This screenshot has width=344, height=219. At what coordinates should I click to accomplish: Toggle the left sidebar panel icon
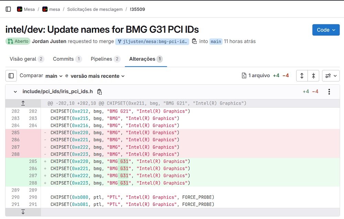(x=8, y=9)
